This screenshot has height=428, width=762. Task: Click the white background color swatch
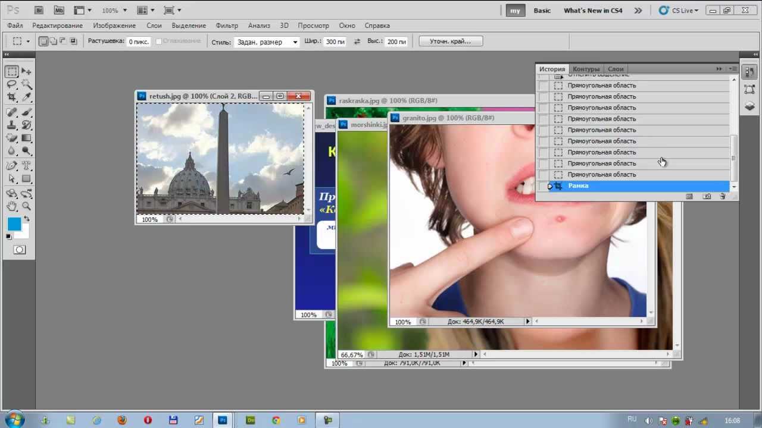pyautogui.click(x=24, y=234)
